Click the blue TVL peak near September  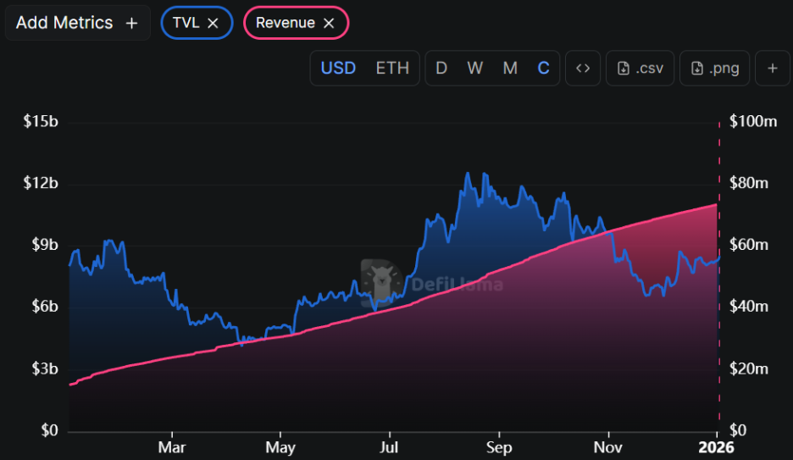(467, 174)
